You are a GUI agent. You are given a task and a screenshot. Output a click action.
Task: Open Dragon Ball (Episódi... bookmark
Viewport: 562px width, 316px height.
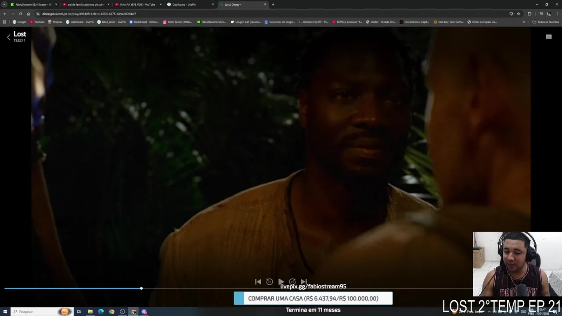pyautogui.click(x=246, y=22)
